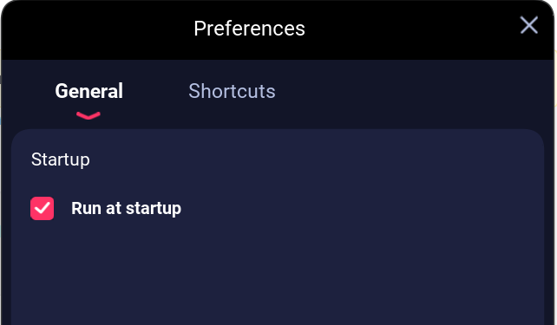This screenshot has width=557, height=325.
Task: Click the word General in the tab row
Action: click(88, 91)
